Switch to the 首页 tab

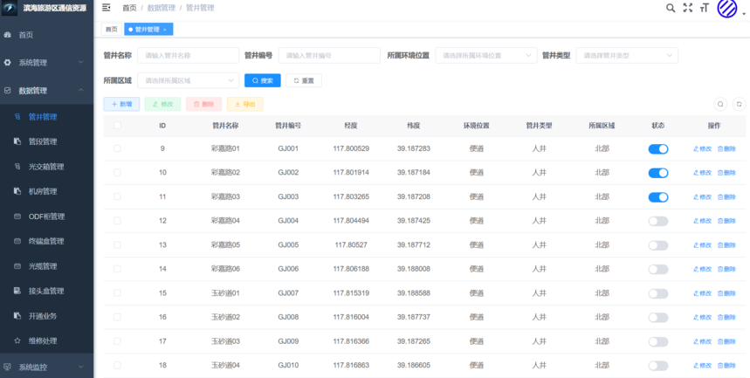point(112,29)
